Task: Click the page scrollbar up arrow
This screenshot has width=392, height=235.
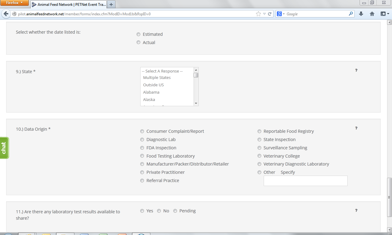Action: click(390, 22)
